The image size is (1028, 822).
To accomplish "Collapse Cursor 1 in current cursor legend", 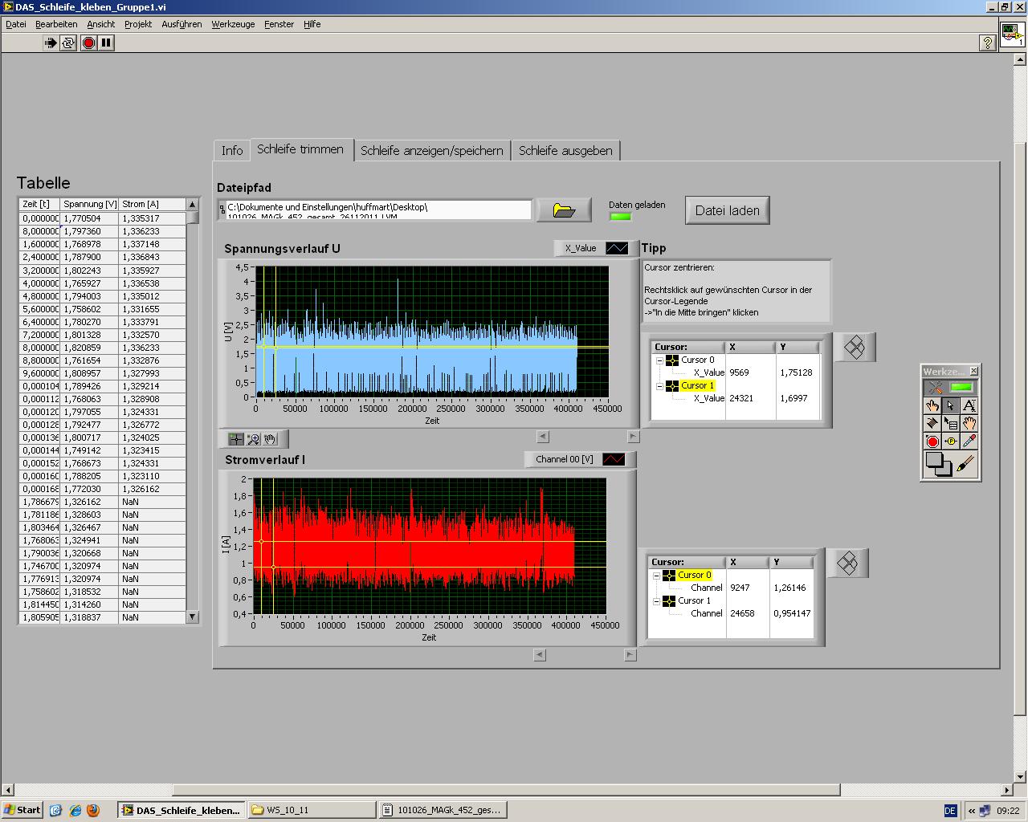I will coord(656,600).
